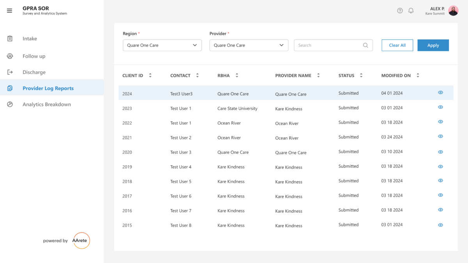468x263 pixels.
Task: View the record for Test User 8
Action: 440,225
